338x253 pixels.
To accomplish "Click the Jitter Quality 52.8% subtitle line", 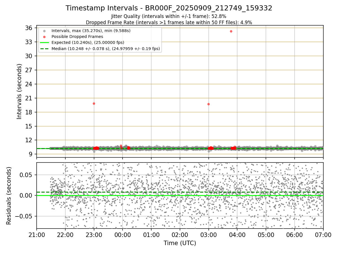I will pyautogui.click(x=169, y=17).
